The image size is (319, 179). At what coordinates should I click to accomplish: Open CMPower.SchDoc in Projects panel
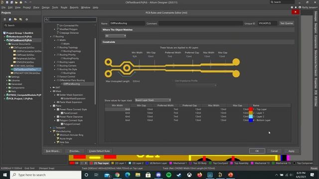(25, 55)
